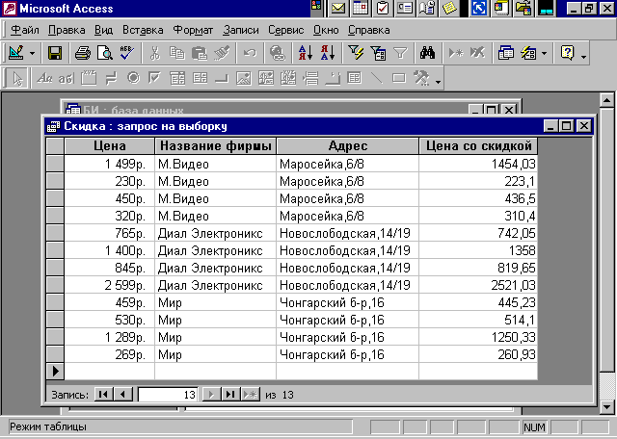The height and width of the screenshot is (439, 617).
Task: Click the Office shortcut bar calendar icon
Action: [x=361, y=9]
